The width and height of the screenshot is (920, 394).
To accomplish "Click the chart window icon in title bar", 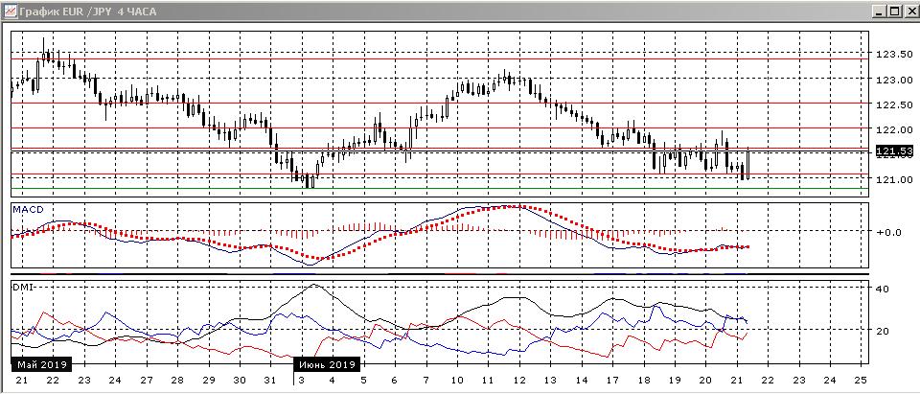I will 10,12.
